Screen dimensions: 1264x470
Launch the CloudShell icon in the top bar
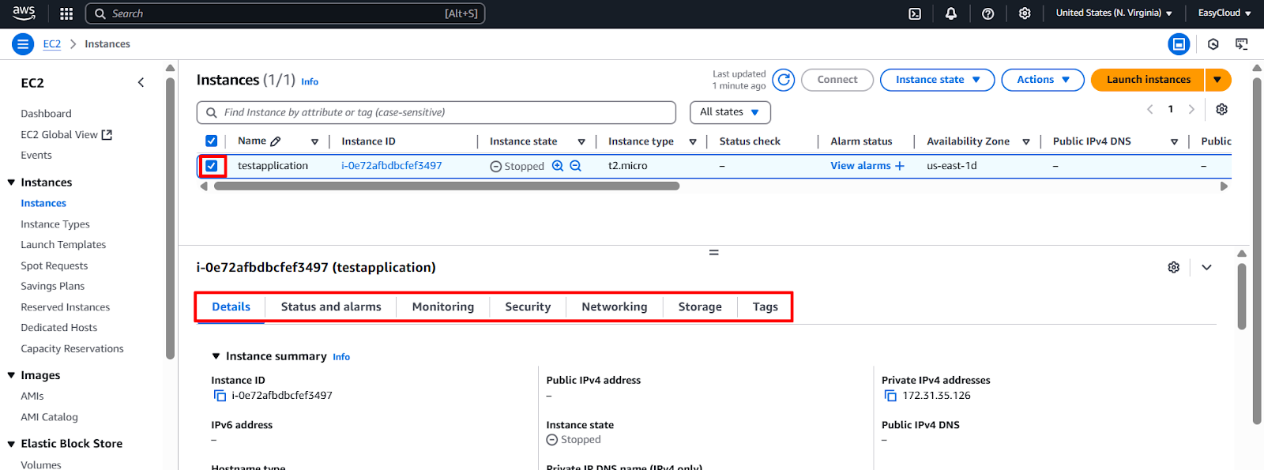(915, 13)
